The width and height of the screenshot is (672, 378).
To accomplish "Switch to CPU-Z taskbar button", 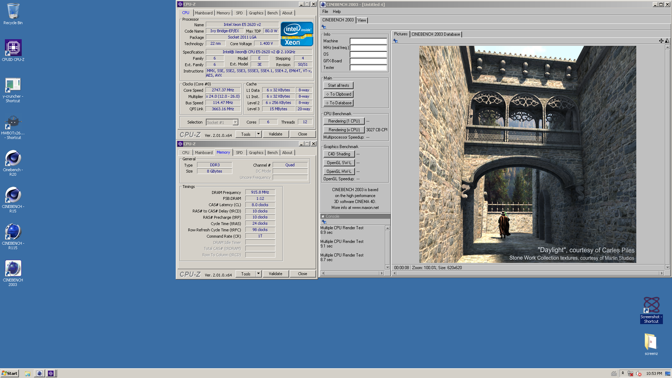I will tap(51, 373).
